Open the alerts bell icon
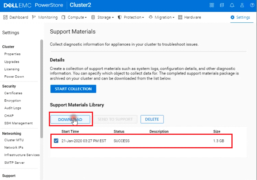Viewport: 257px width, 180px height. pos(232,5)
